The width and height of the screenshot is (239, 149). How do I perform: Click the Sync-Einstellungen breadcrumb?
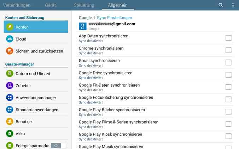(115, 18)
